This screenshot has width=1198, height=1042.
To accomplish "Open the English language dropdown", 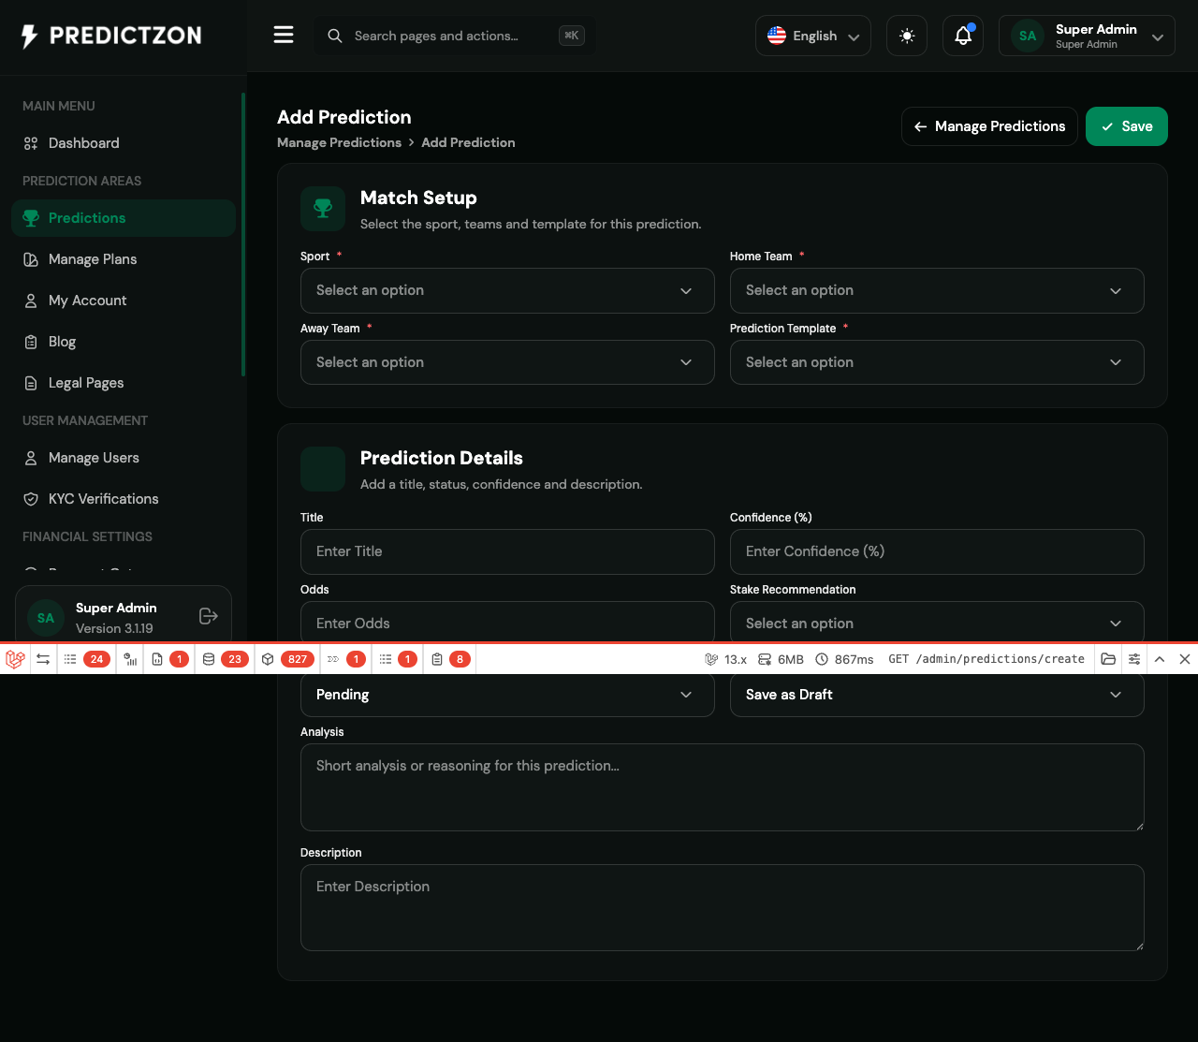I will pyautogui.click(x=813, y=36).
